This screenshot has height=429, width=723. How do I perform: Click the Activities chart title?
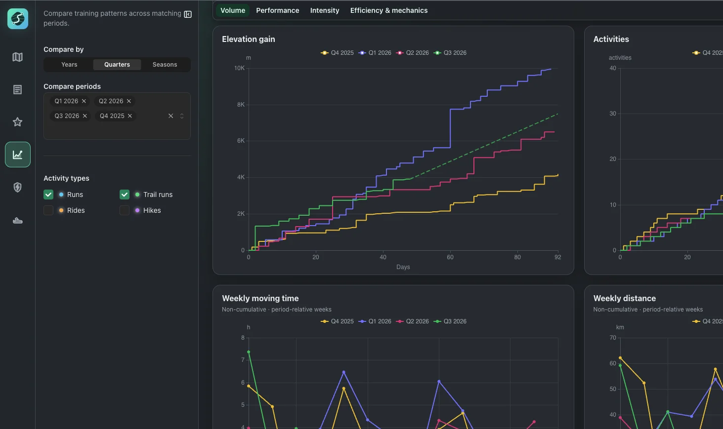[x=611, y=39]
